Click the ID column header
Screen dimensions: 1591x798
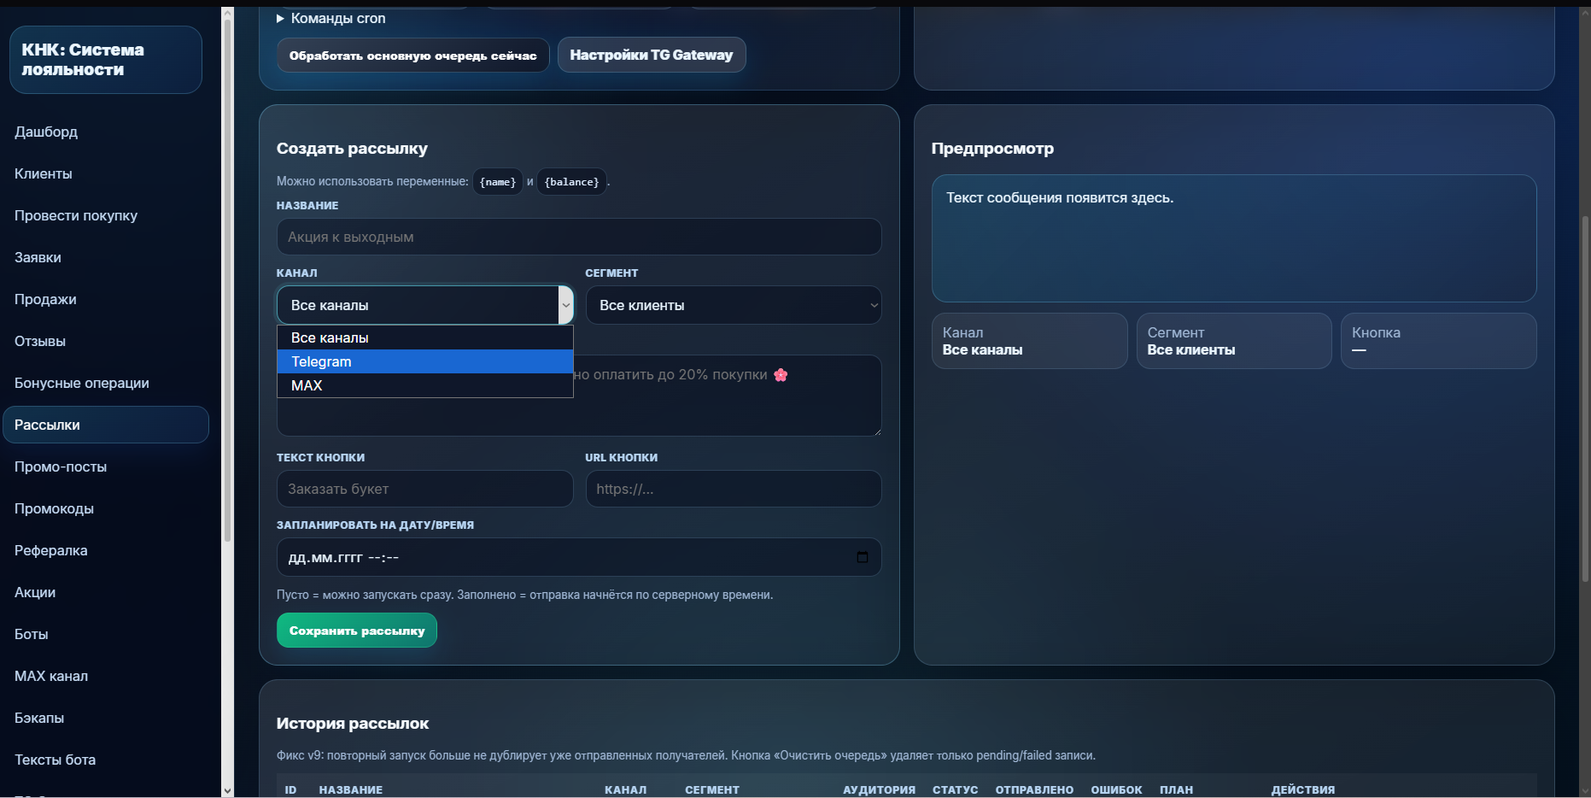[x=290, y=789]
